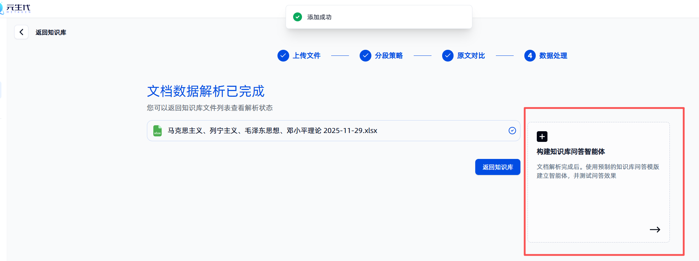
Task: Click the green success icon in toast
Action: pos(297,17)
